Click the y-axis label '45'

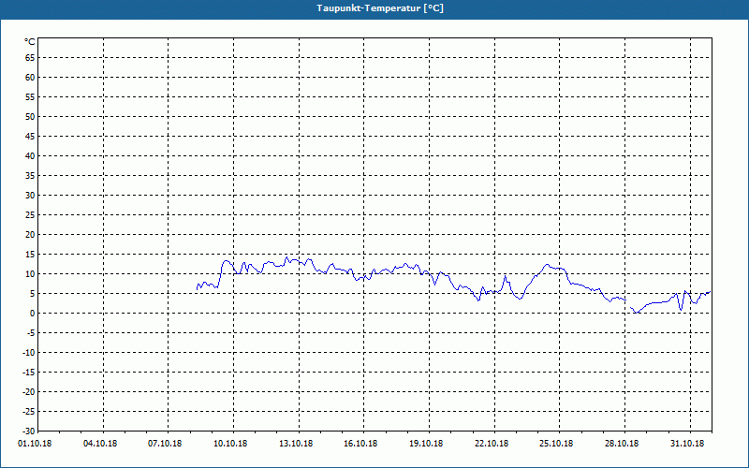pyautogui.click(x=30, y=137)
